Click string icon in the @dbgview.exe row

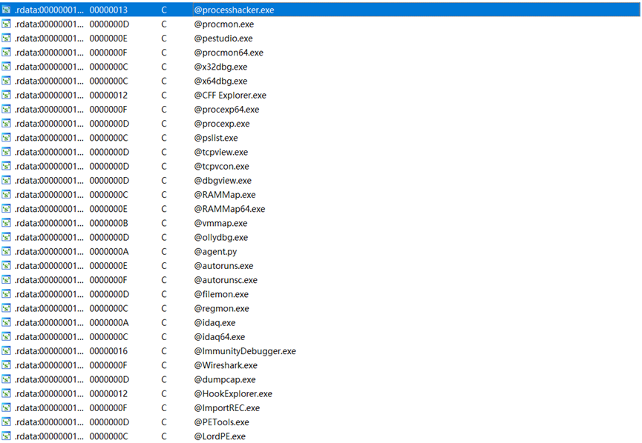tap(6, 181)
